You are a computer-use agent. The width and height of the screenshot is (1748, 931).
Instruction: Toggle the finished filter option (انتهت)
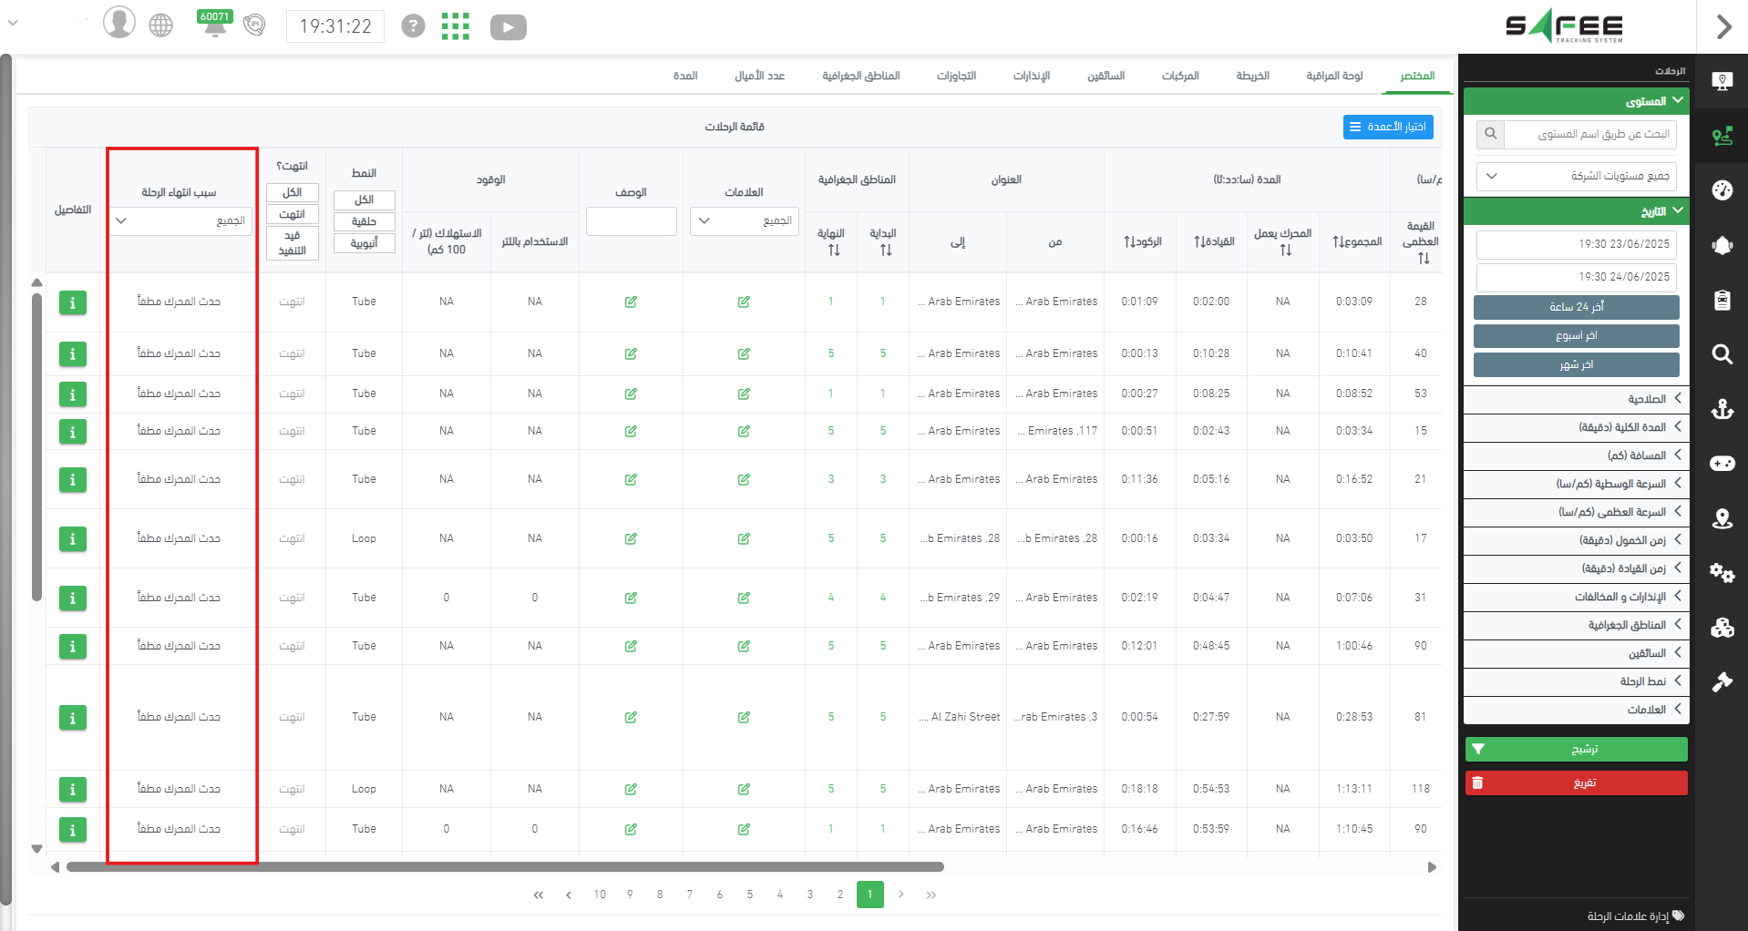292,214
